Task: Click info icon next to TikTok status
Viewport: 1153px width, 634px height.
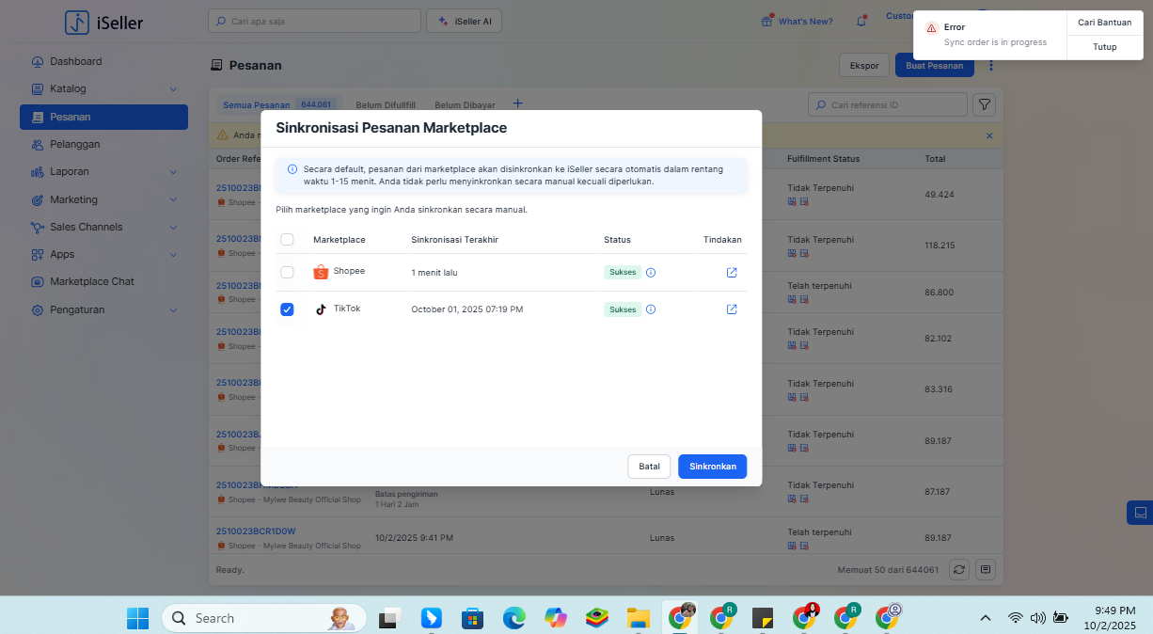Action: tap(651, 309)
